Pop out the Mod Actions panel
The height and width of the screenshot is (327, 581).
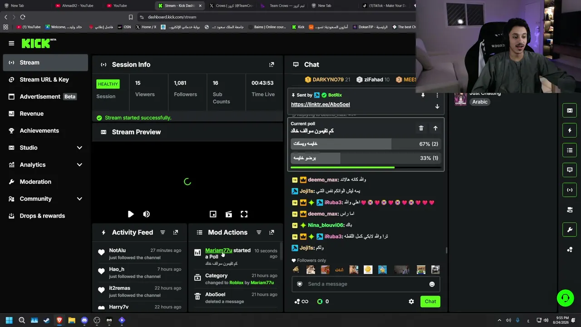coord(271,233)
